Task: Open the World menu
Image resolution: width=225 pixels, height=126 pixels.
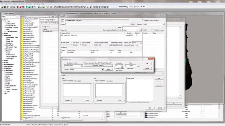Action: point(15,4)
